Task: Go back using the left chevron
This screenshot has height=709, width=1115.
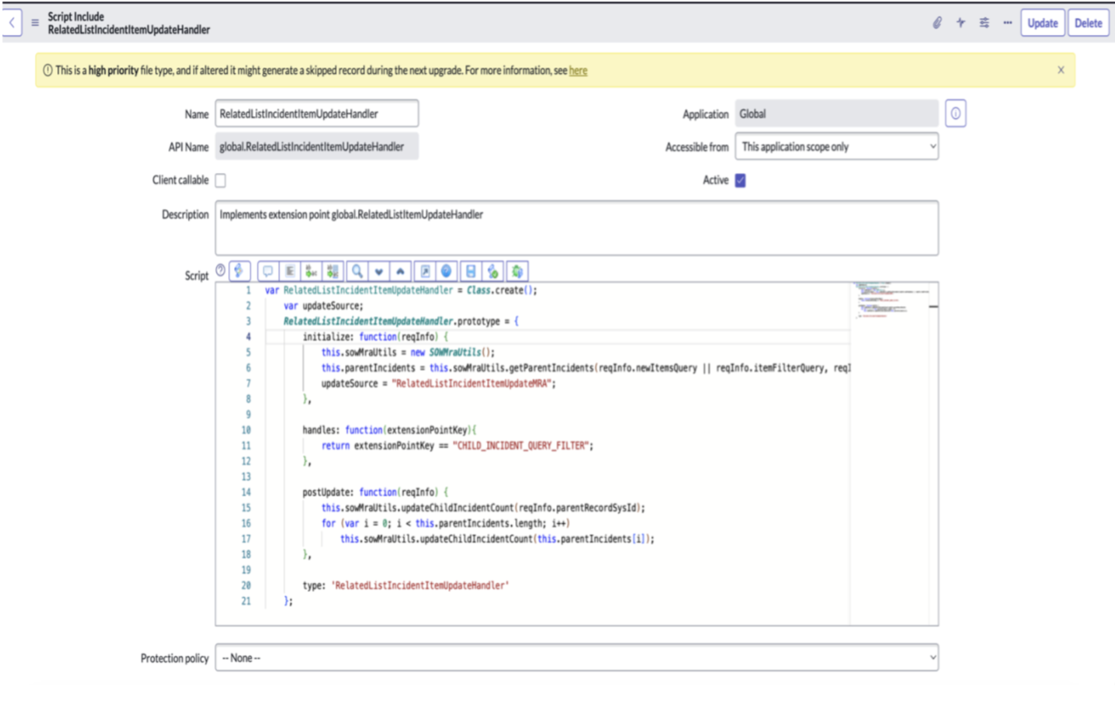Action: pos(12,23)
